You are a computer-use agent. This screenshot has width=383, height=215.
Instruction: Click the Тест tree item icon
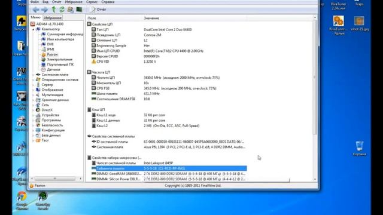point(38,140)
